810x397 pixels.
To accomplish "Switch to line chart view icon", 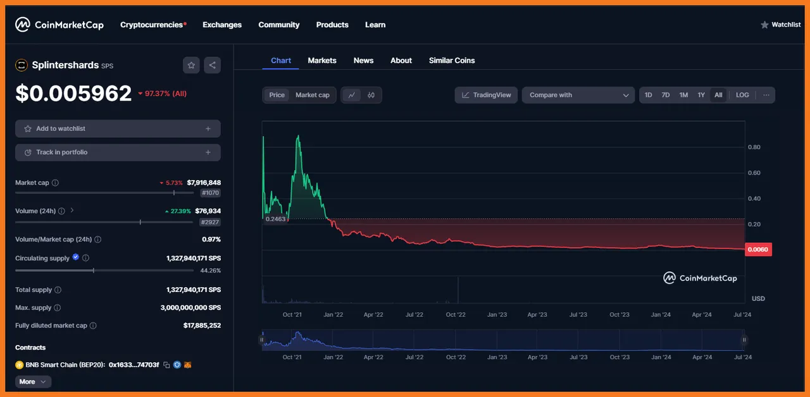I will [352, 95].
